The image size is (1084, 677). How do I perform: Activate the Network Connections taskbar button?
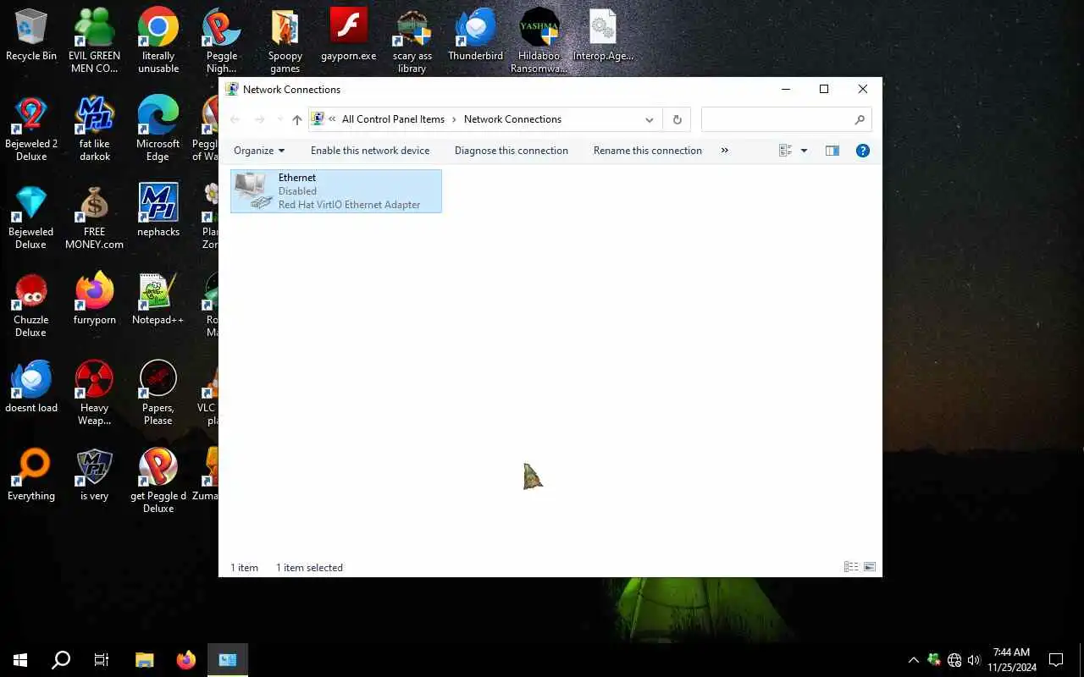click(x=228, y=660)
